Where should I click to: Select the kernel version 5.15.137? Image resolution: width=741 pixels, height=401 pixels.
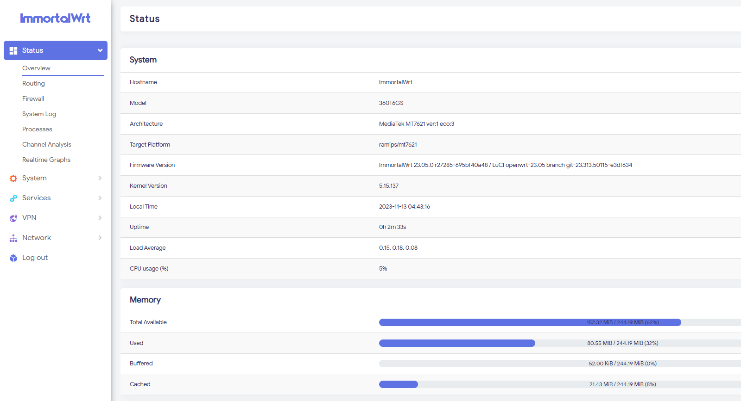coord(389,186)
